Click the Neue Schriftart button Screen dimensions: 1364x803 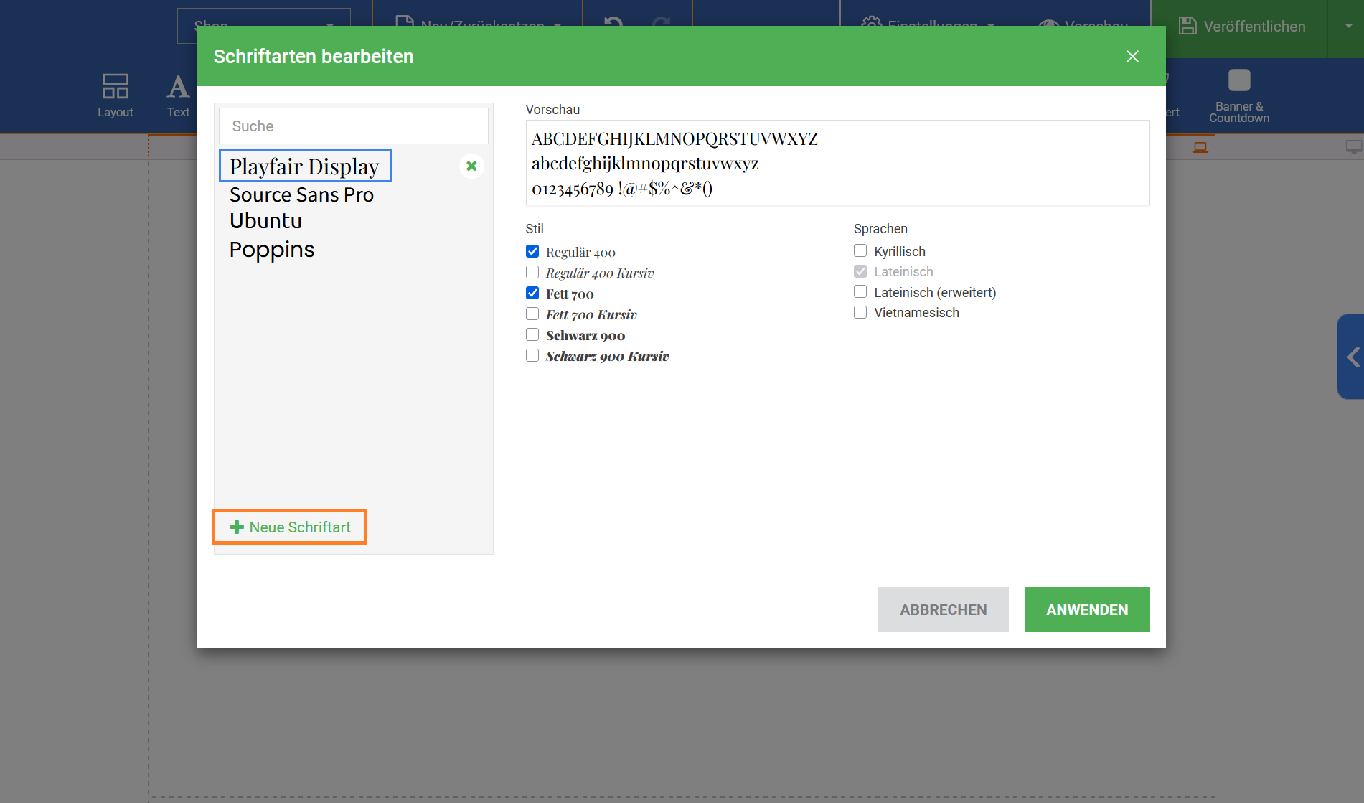coord(290,527)
